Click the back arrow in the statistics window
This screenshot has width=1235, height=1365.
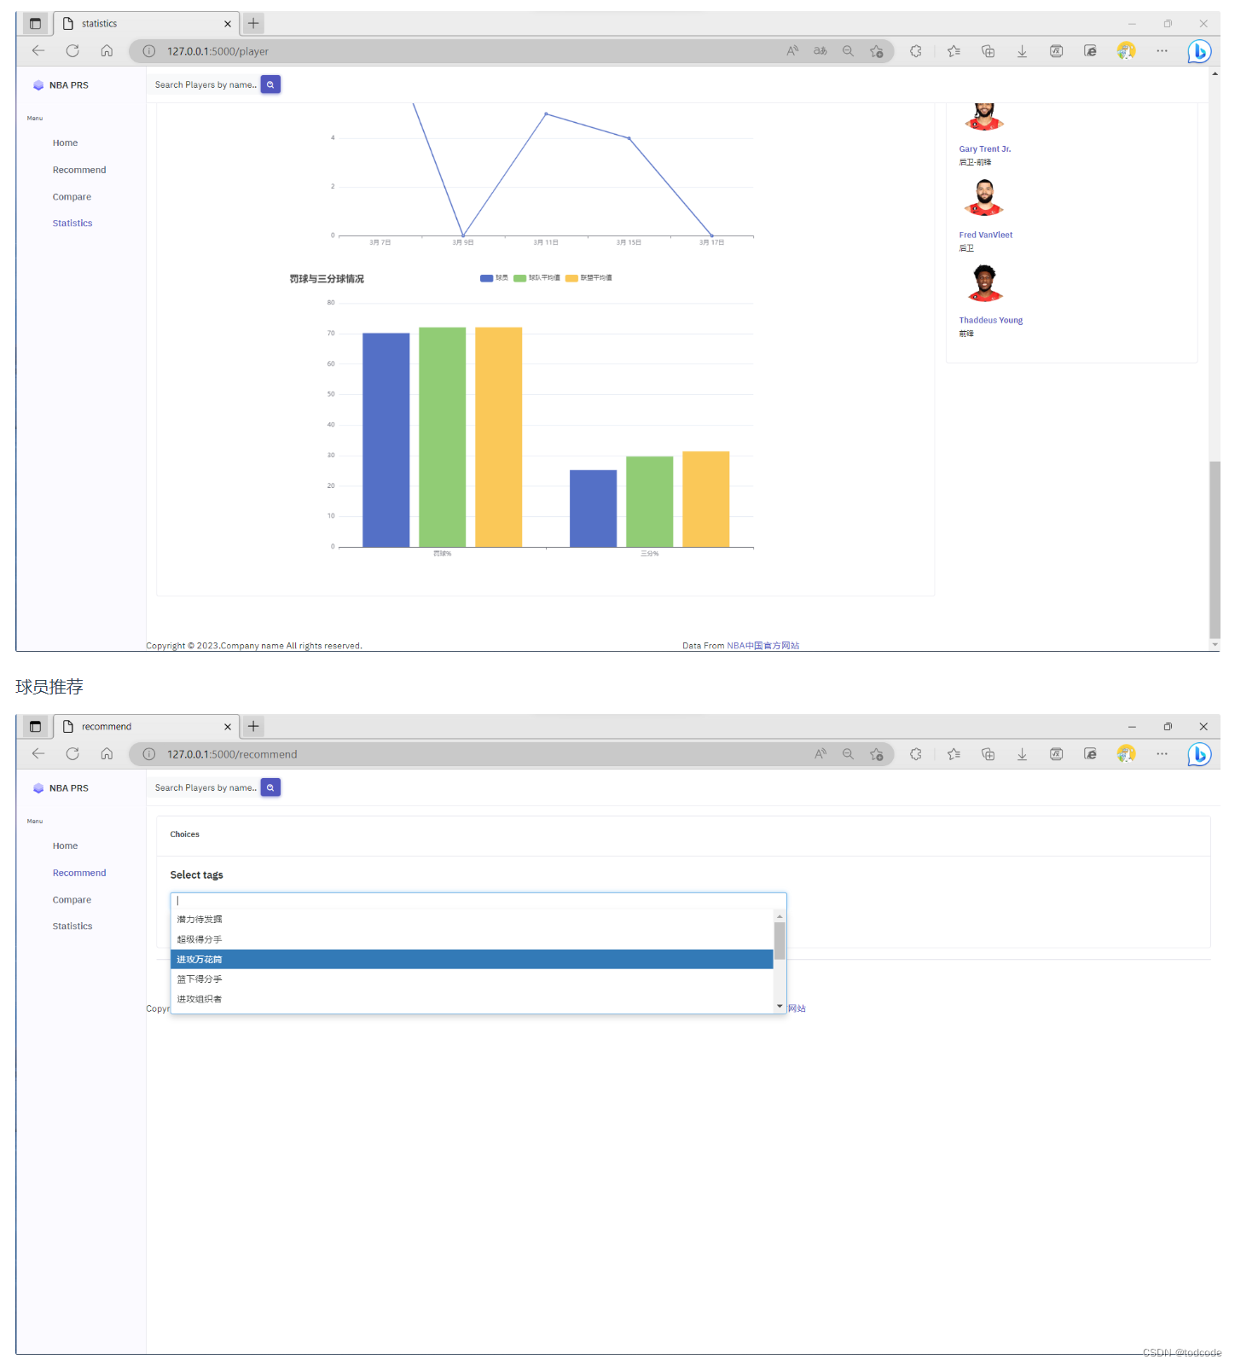coord(38,51)
